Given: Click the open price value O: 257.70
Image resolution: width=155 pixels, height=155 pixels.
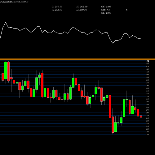Looking at the screenshot, I should click(x=57, y=7).
